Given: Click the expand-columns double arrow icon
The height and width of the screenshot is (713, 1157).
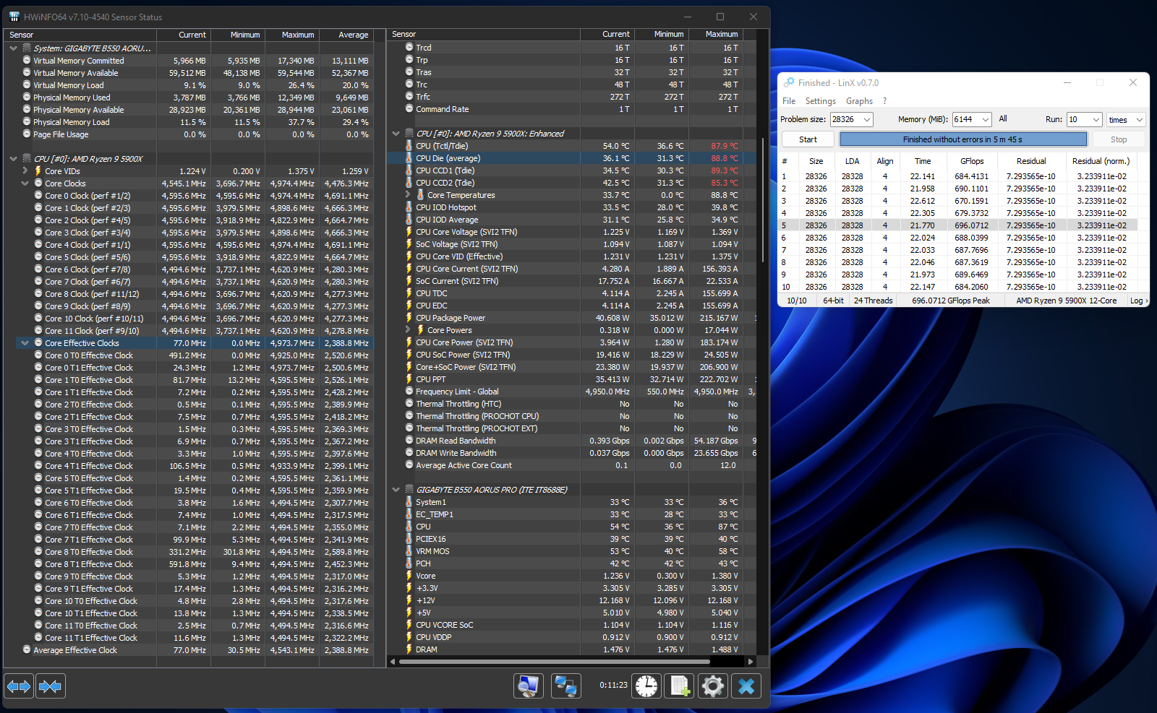Looking at the screenshot, I should pyautogui.click(x=19, y=686).
